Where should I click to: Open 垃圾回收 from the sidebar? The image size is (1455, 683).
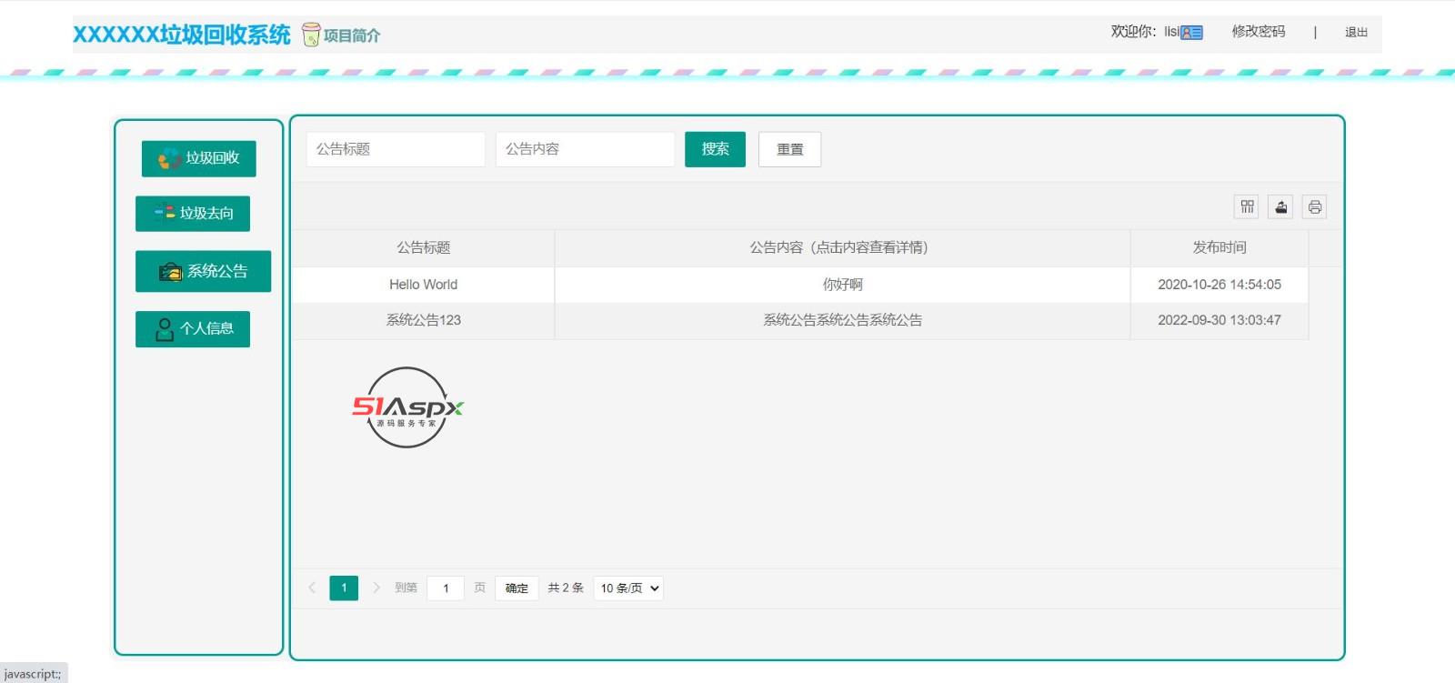click(198, 158)
